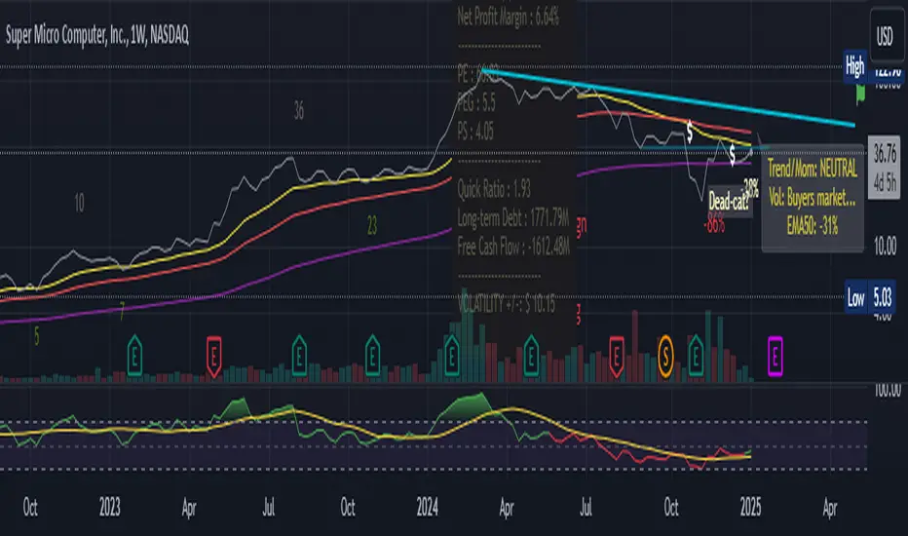Open the green earnings marker for May 2024
This screenshot has width=908, height=536.
pyautogui.click(x=531, y=355)
